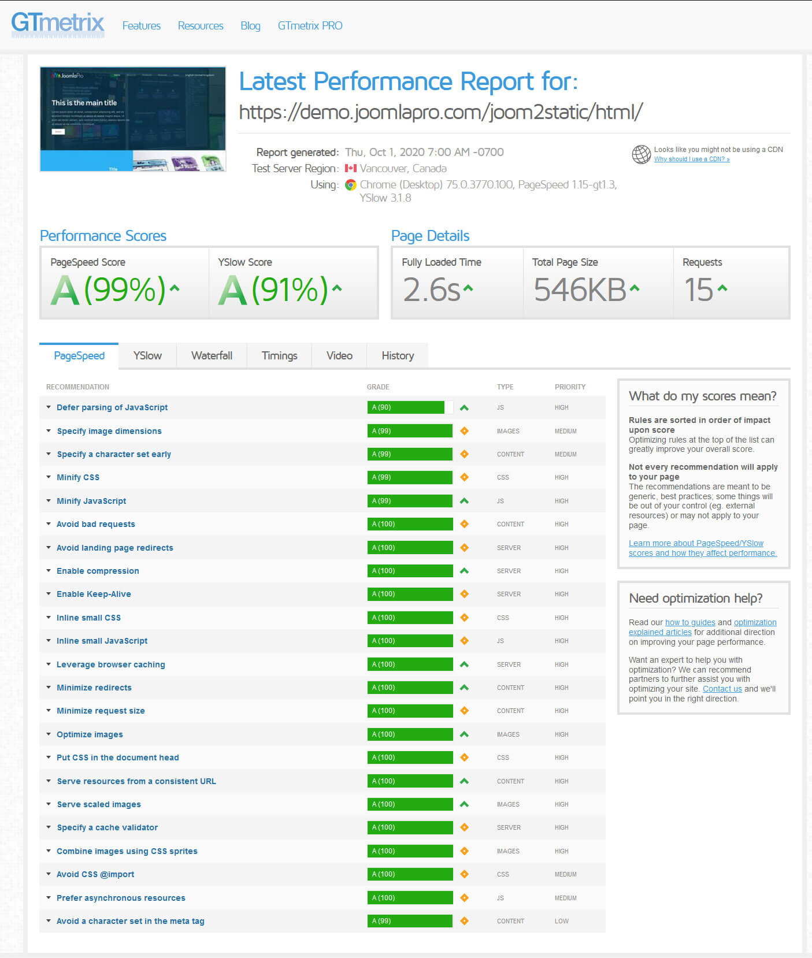This screenshot has width=812, height=958.
Task: Click orange diamond for Enable Keep-Alive
Action: pyautogui.click(x=464, y=594)
